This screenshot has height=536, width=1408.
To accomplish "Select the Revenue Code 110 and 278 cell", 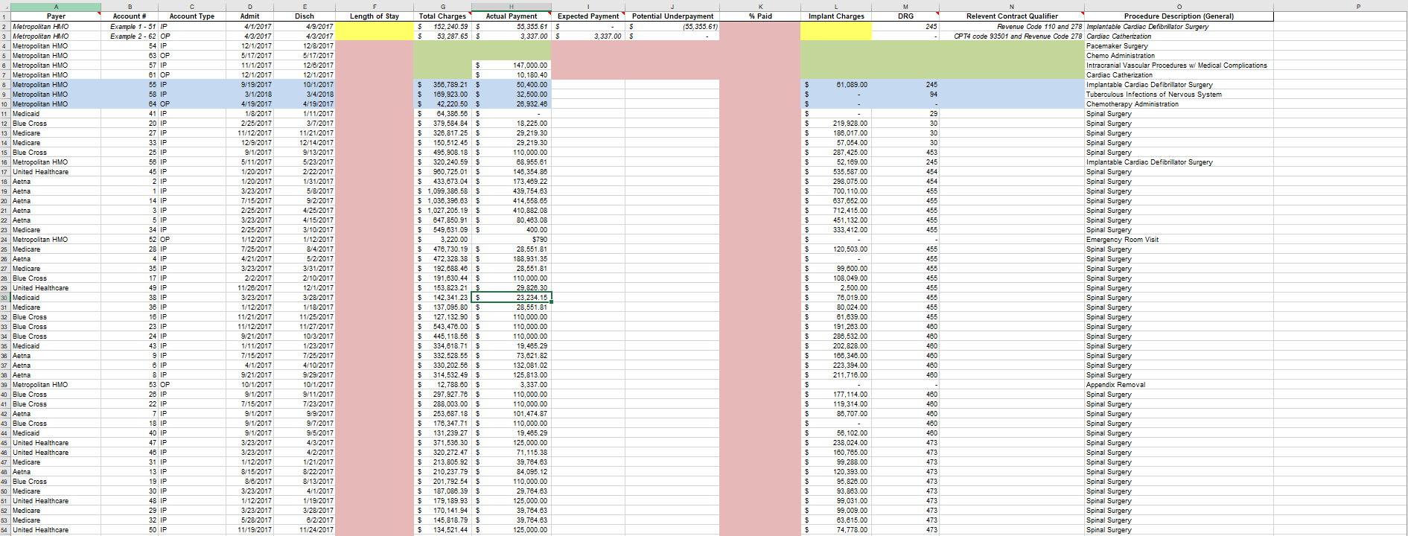I will [1012, 27].
